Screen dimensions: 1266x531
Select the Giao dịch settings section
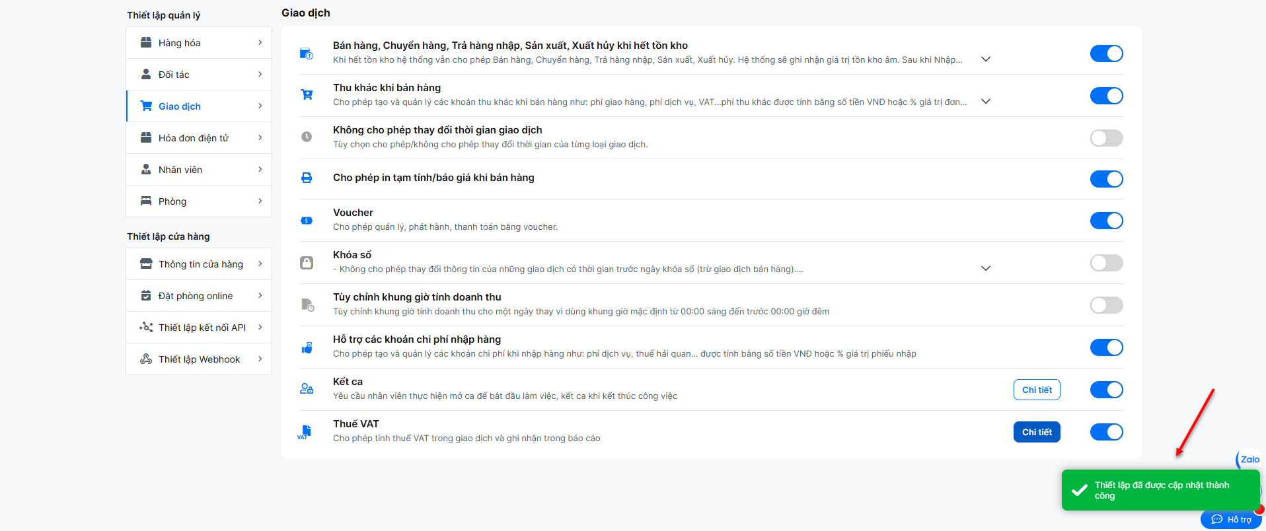tap(199, 106)
